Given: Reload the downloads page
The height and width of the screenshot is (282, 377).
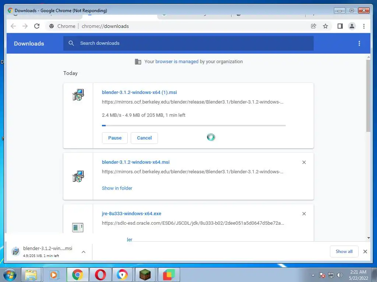Looking at the screenshot, I should coord(37,26).
